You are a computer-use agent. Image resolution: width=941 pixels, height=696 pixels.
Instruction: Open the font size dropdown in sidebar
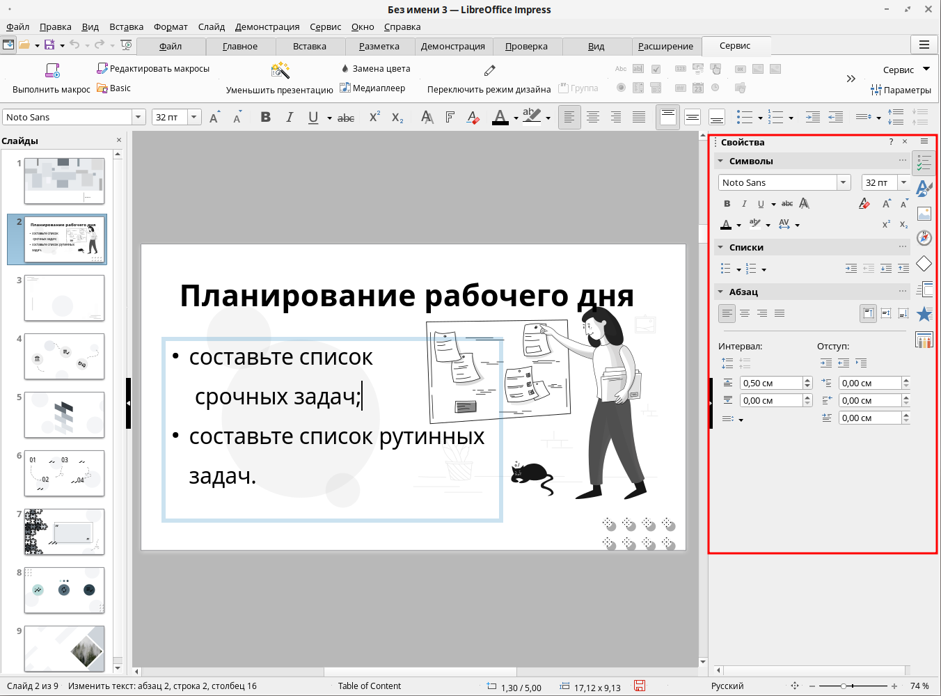[903, 182]
